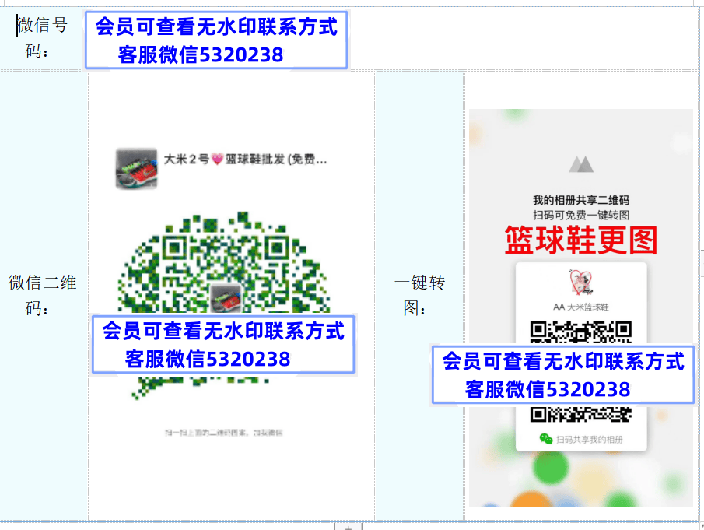The image size is (704, 530).
Task: Click the green WeChat logo icon
Action: [546, 439]
